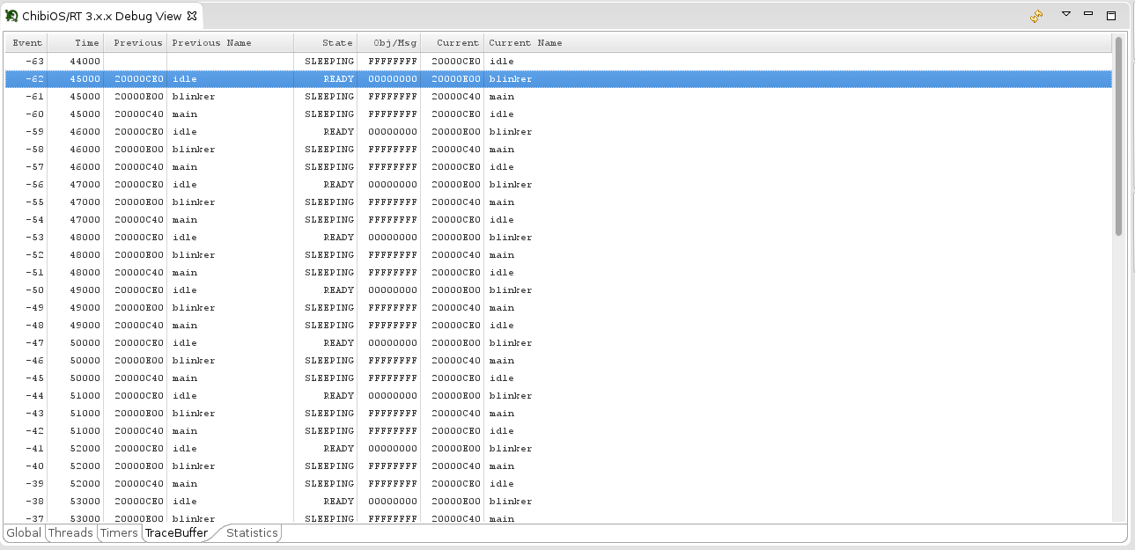Screen dimensions: 1135x550
Task: Maximize the Debug View panel
Action: 1111,15
